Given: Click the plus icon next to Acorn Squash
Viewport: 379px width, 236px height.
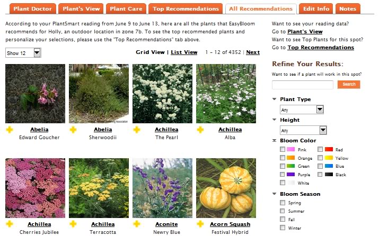Looking at the screenshot, I should tap(200, 224).
